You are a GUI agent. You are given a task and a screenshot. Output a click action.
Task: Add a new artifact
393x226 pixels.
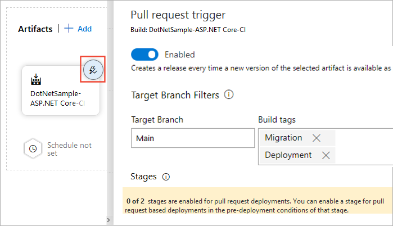(x=78, y=29)
